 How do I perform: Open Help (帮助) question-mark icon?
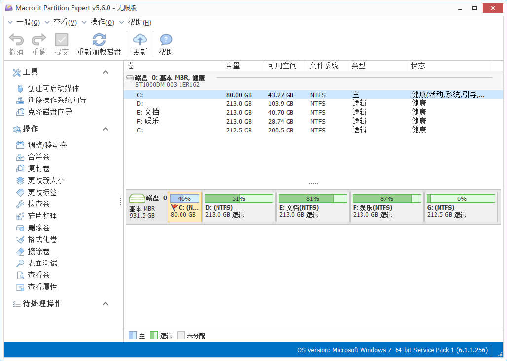pyautogui.click(x=166, y=40)
